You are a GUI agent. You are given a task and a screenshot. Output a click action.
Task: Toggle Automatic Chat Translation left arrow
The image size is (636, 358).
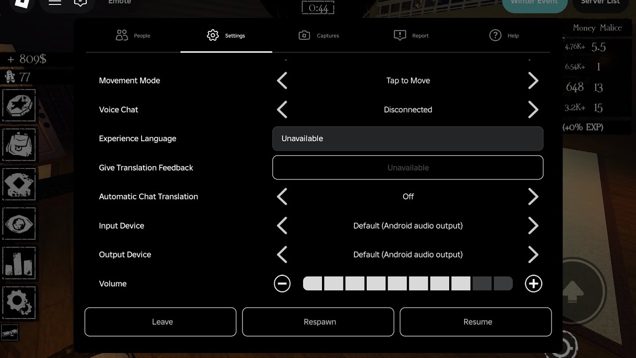pos(282,196)
